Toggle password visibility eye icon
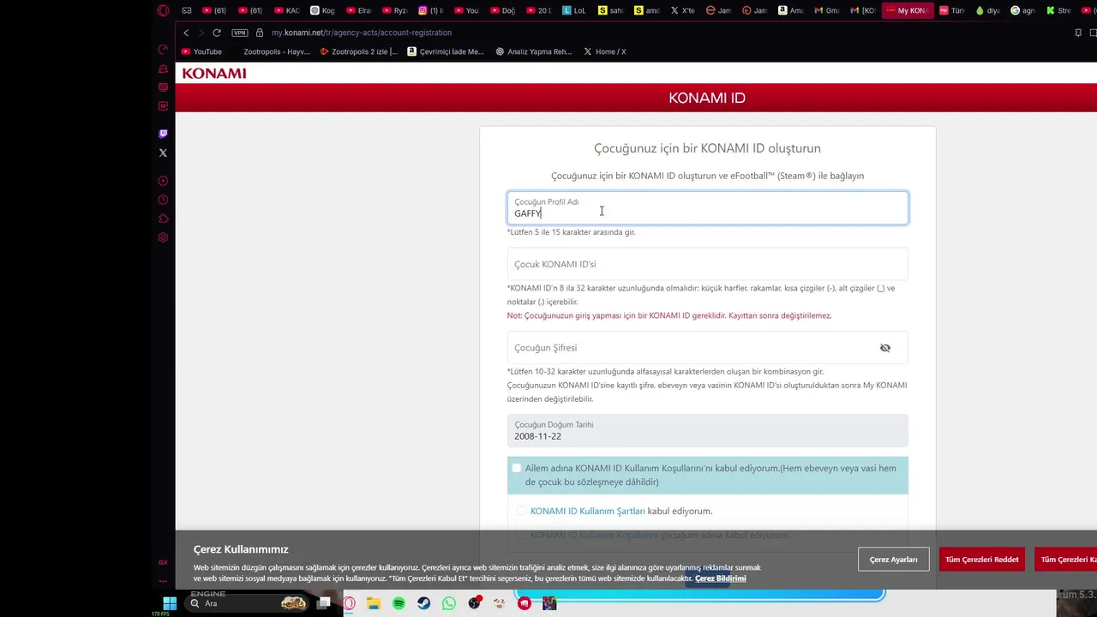Image resolution: width=1097 pixels, height=617 pixels. coord(885,348)
